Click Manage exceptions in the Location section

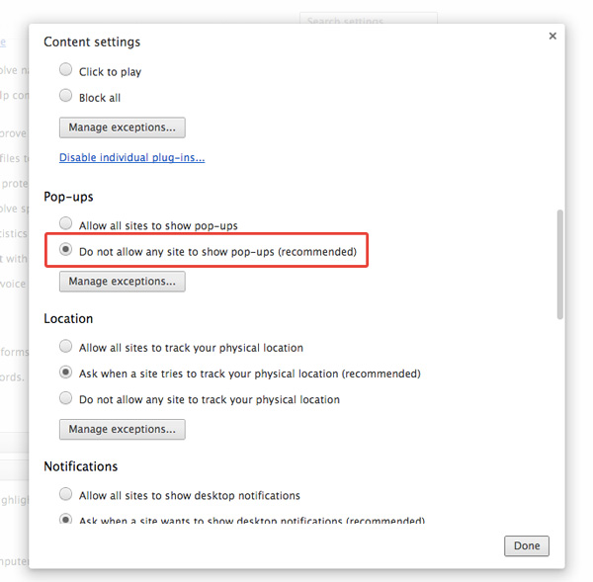click(123, 430)
